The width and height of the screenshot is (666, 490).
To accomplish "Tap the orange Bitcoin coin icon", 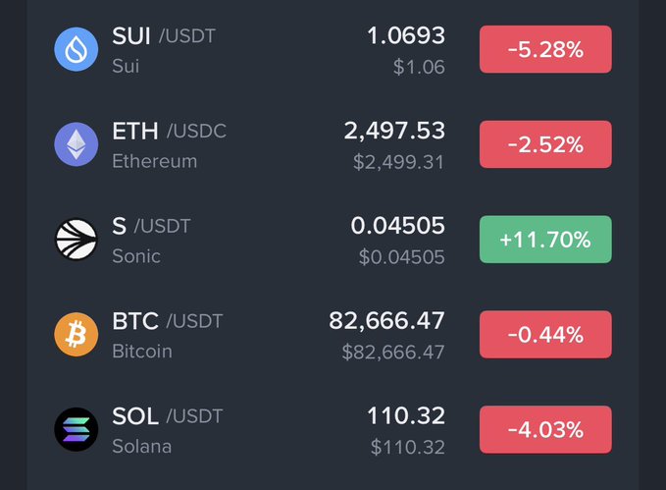I will coord(77,334).
